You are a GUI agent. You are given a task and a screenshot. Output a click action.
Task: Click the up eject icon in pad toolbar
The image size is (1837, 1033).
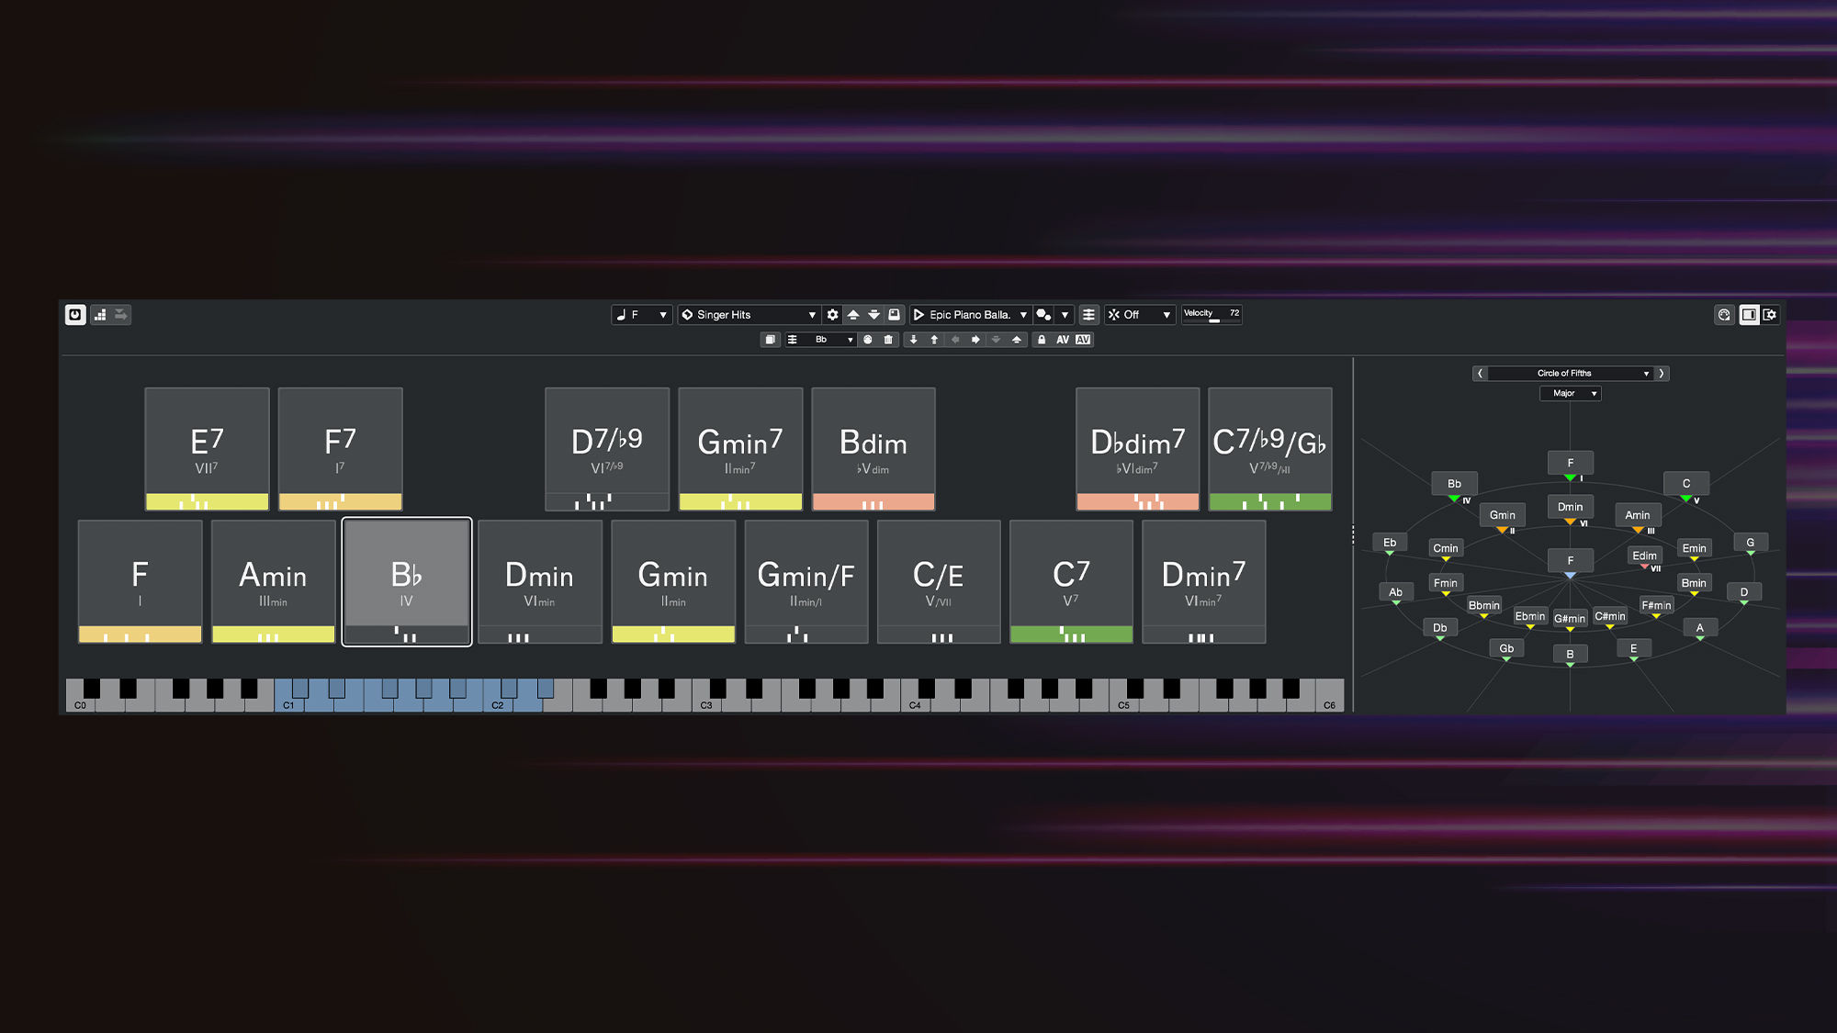tap(1017, 340)
